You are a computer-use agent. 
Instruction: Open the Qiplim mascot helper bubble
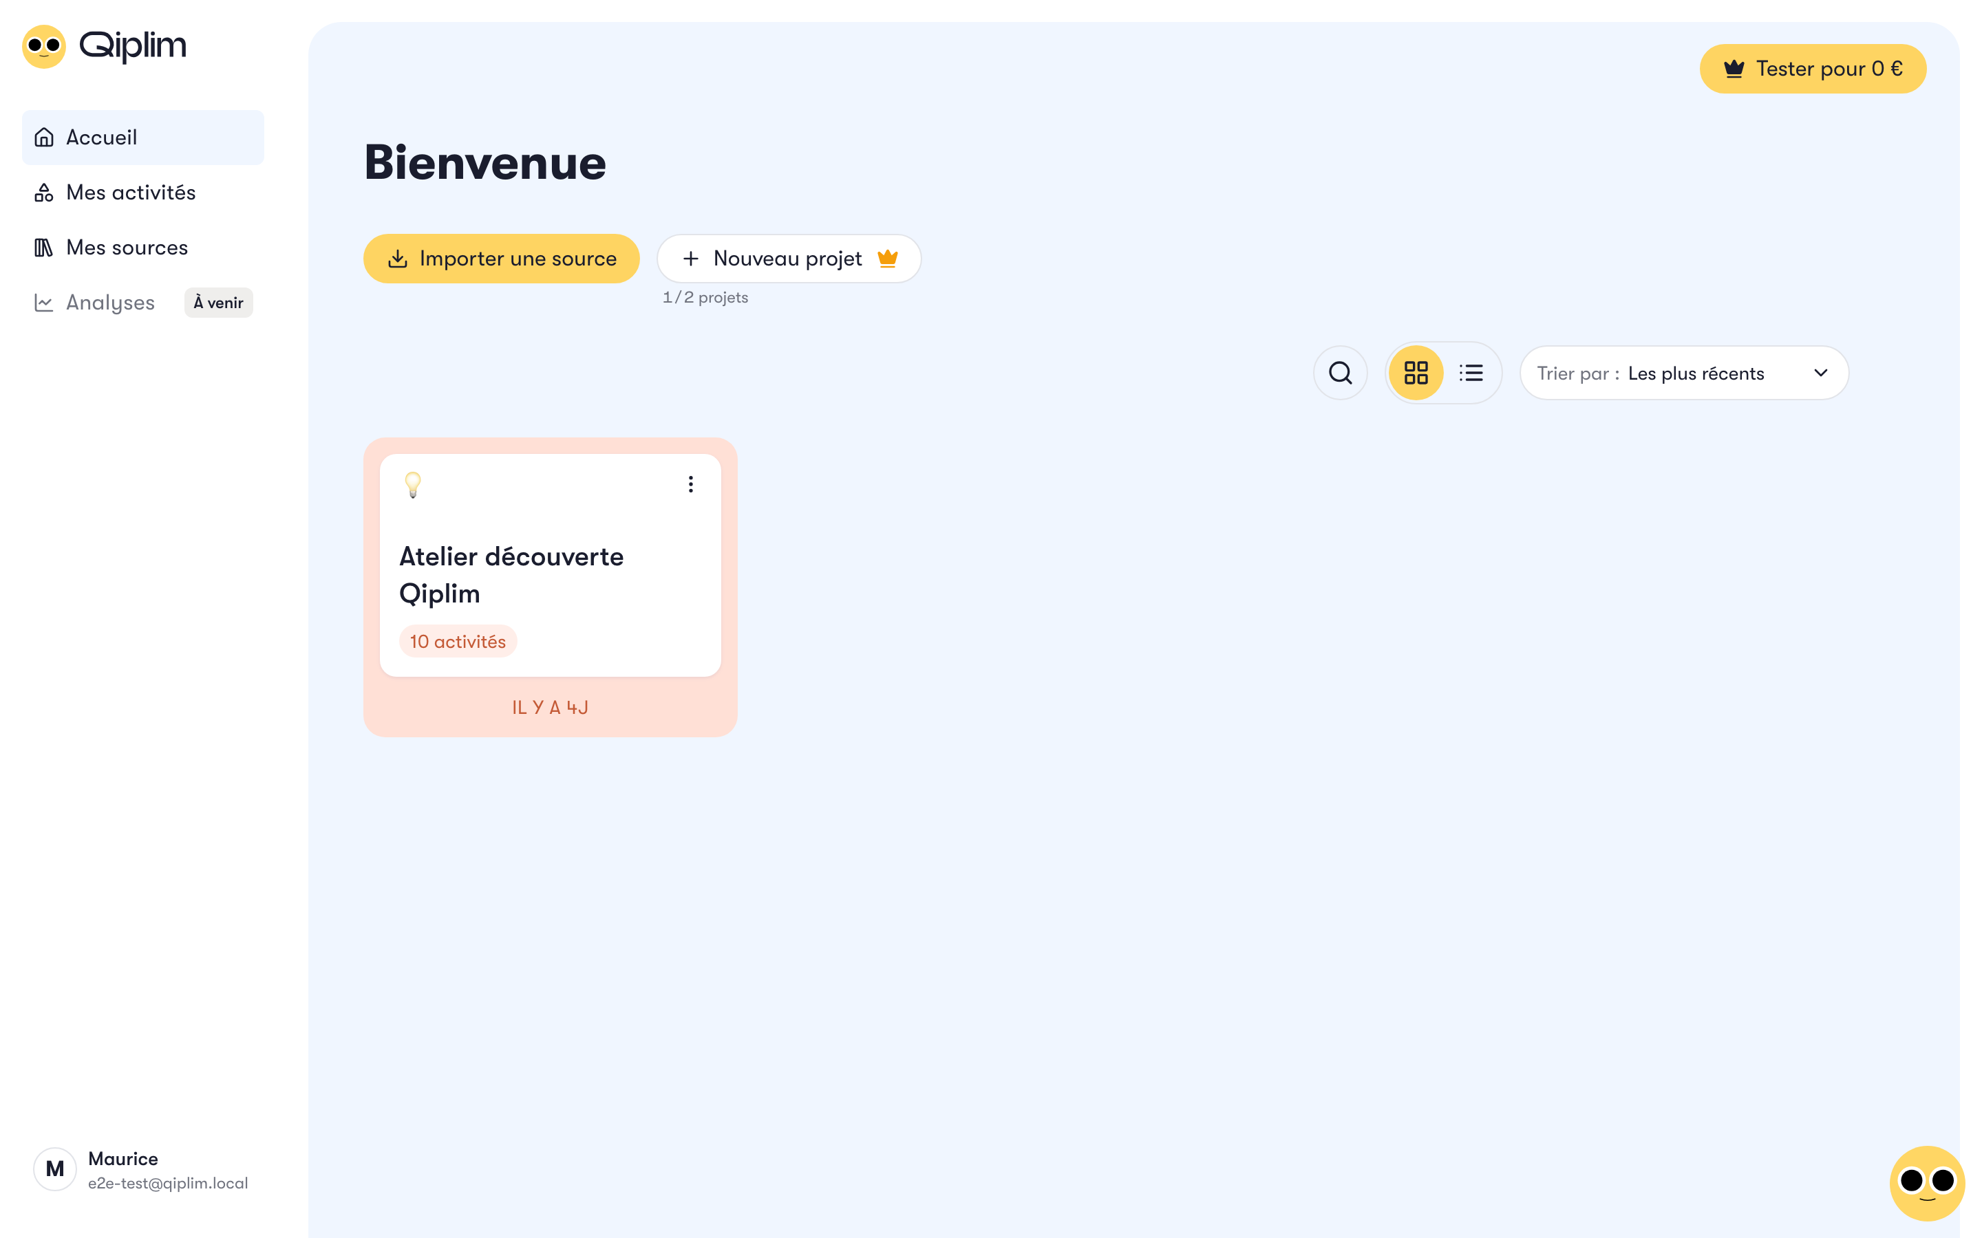click(1927, 1182)
